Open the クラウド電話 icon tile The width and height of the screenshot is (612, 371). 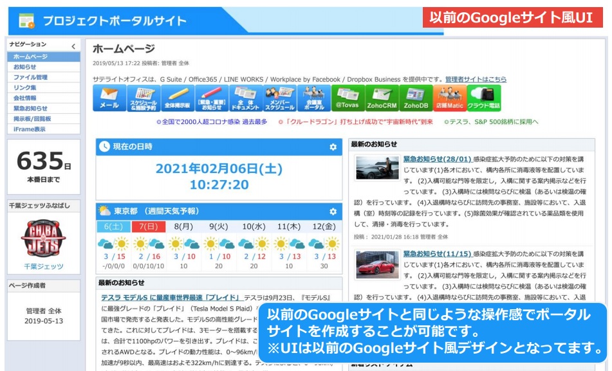click(484, 98)
